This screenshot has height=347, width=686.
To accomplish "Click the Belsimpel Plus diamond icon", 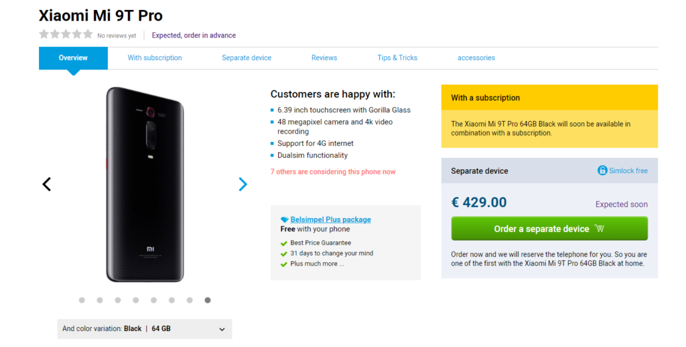I will (x=285, y=219).
